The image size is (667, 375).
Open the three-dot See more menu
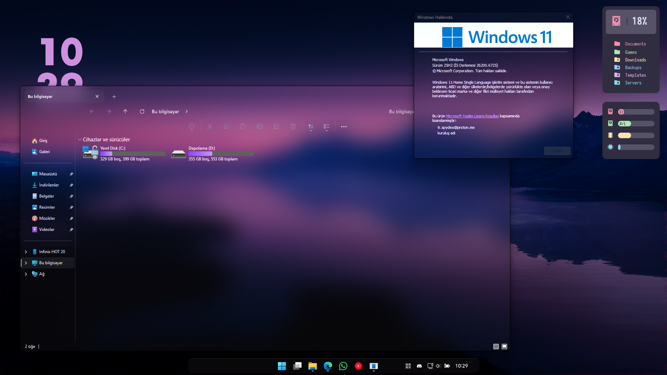point(344,127)
